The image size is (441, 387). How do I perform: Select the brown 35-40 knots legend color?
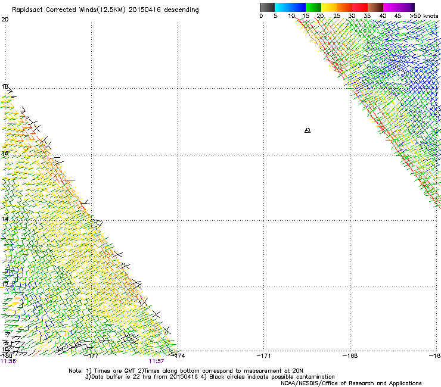[375, 7]
